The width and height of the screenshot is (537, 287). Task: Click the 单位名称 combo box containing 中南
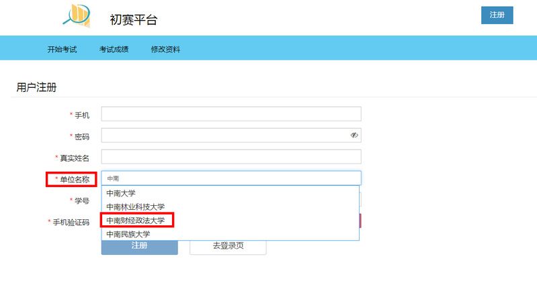tap(231, 178)
